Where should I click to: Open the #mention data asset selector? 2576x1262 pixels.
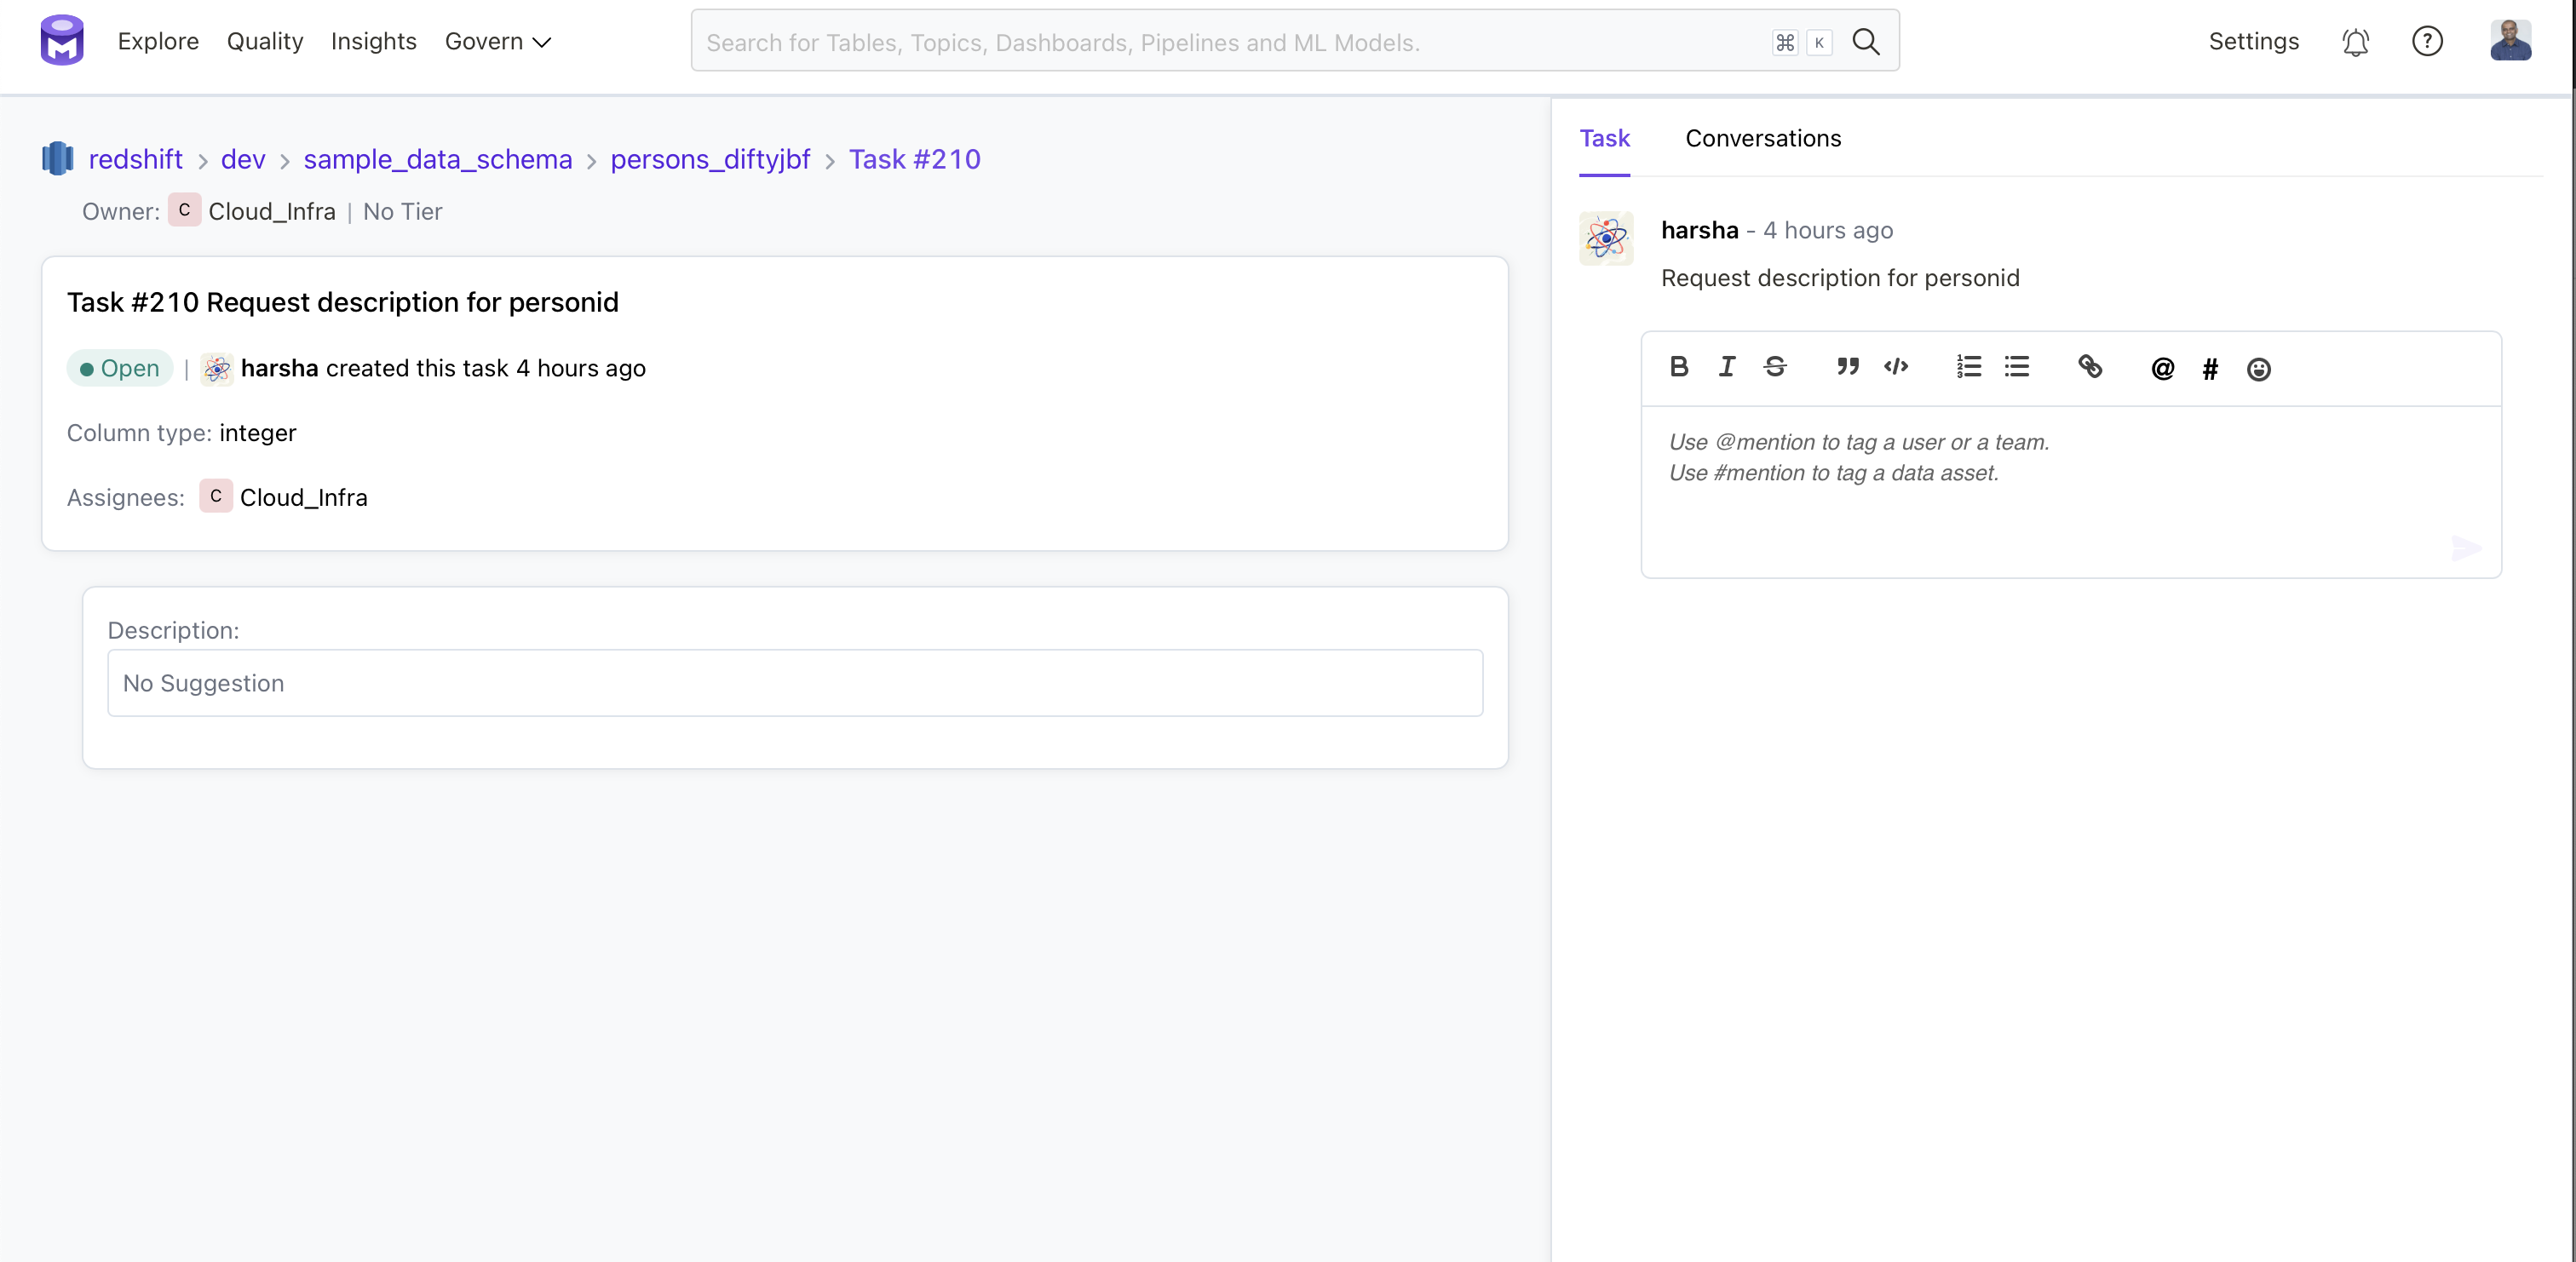(x=2210, y=368)
